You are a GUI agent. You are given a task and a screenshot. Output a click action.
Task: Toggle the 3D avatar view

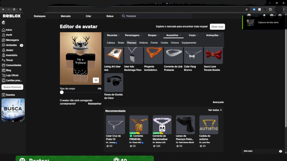click(x=96, y=80)
